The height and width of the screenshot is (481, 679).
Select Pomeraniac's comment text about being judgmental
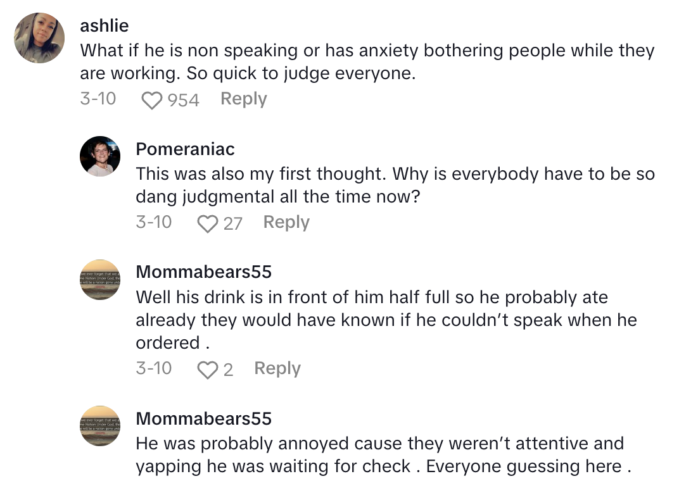(x=395, y=185)
